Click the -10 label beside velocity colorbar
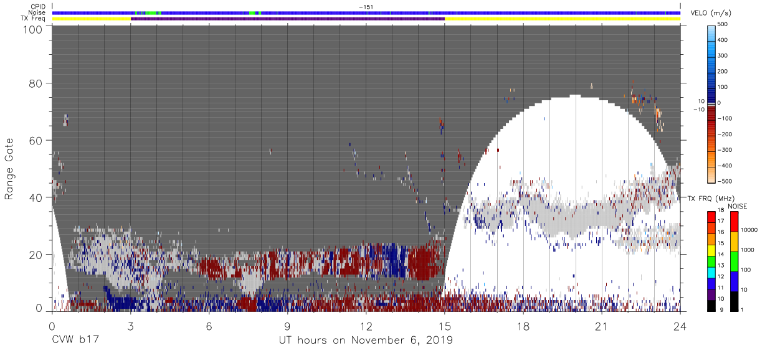This screenshot has width=765, height=353. tap(698, 110)
